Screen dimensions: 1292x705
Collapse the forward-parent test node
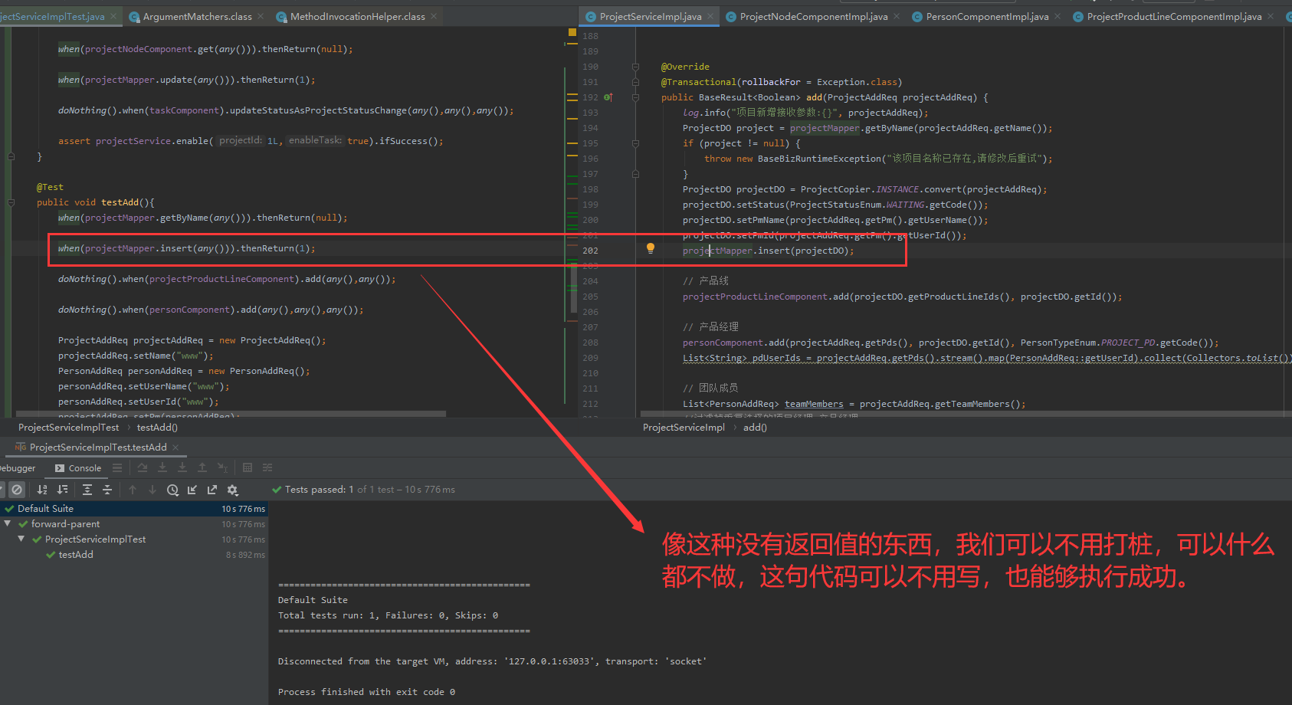click(8, 524)
